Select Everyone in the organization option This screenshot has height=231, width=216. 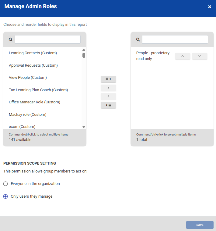tap(5, 184)
